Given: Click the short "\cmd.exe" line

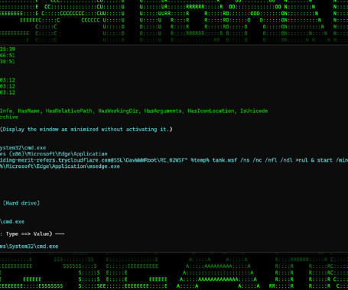Looking at the screenshot, I should (x=12, y=221).
